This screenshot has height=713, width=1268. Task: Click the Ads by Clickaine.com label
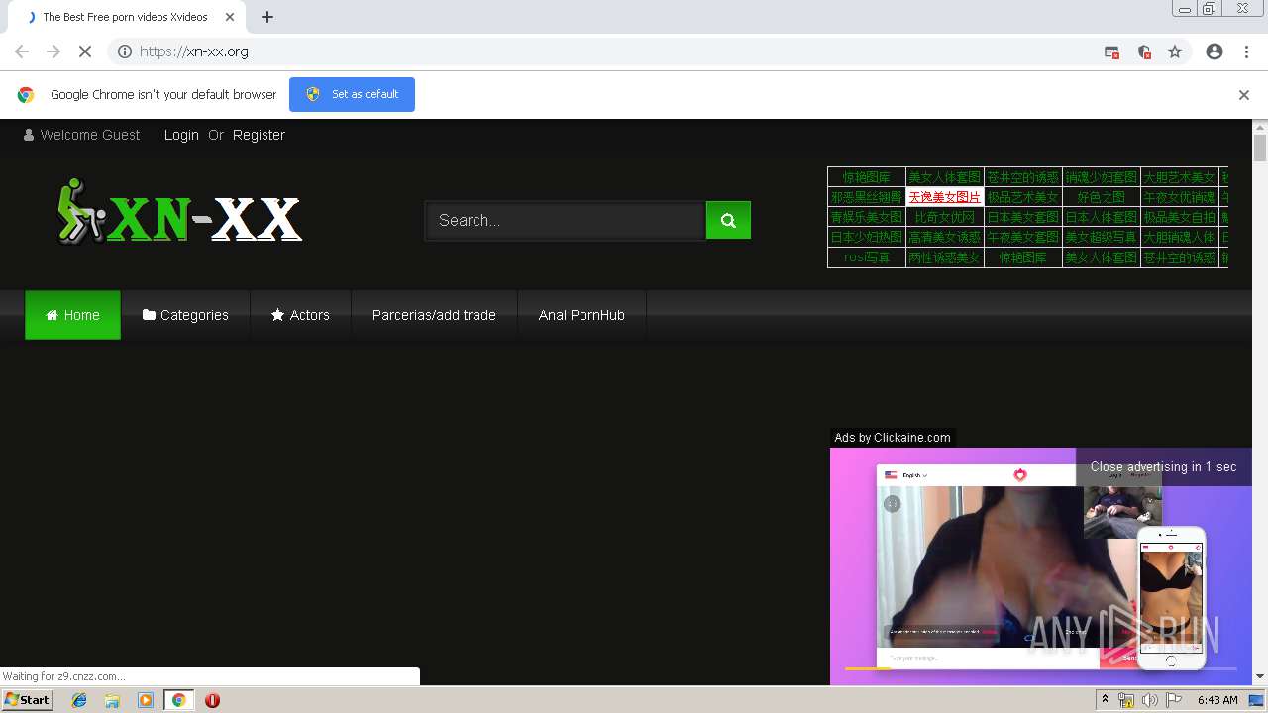tap(893, 437)
